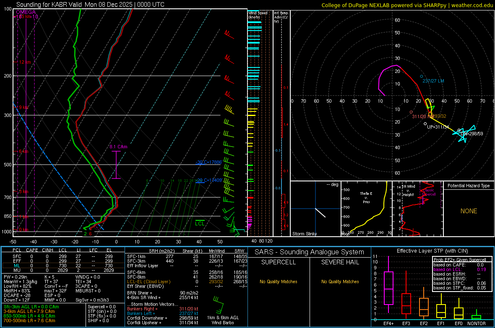Viewport: 495px width, 328px height.
Task: Click the 'SHIP = 0.0' value
Action: tap(98, 320)
